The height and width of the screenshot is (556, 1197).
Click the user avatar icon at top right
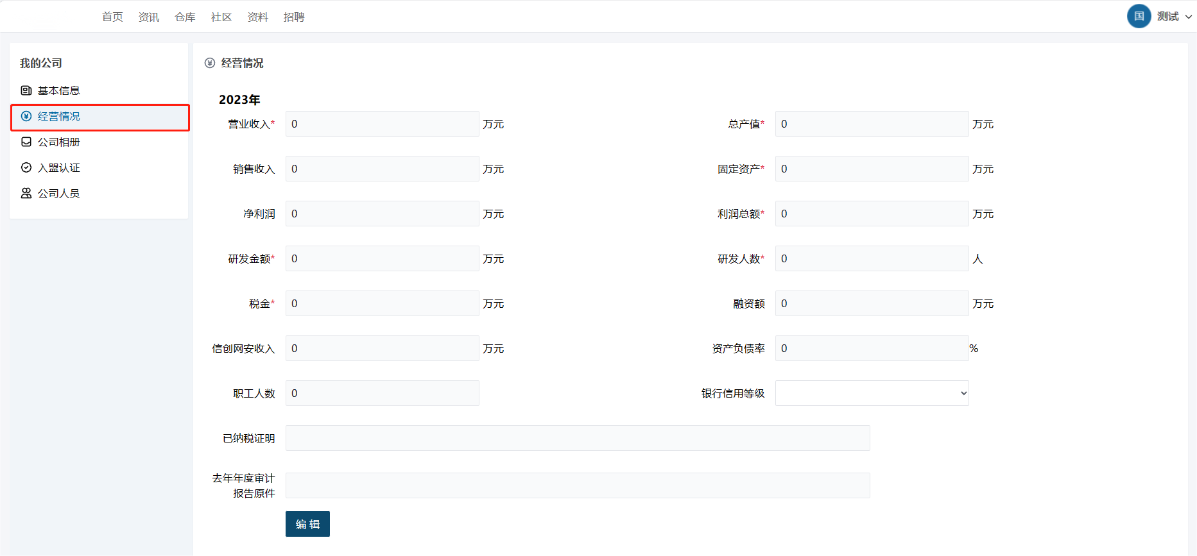tap(1139, 16)
